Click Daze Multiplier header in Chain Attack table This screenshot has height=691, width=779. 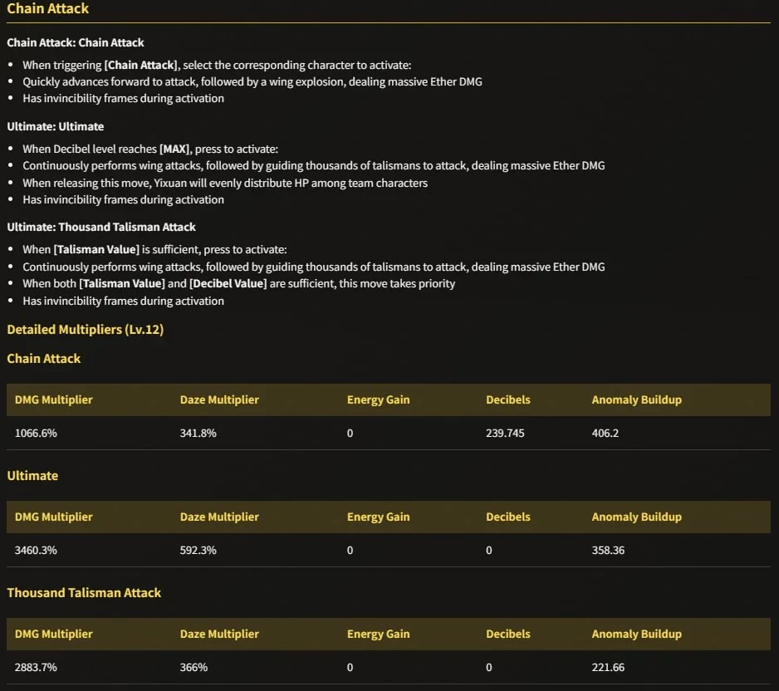point(219,399)
